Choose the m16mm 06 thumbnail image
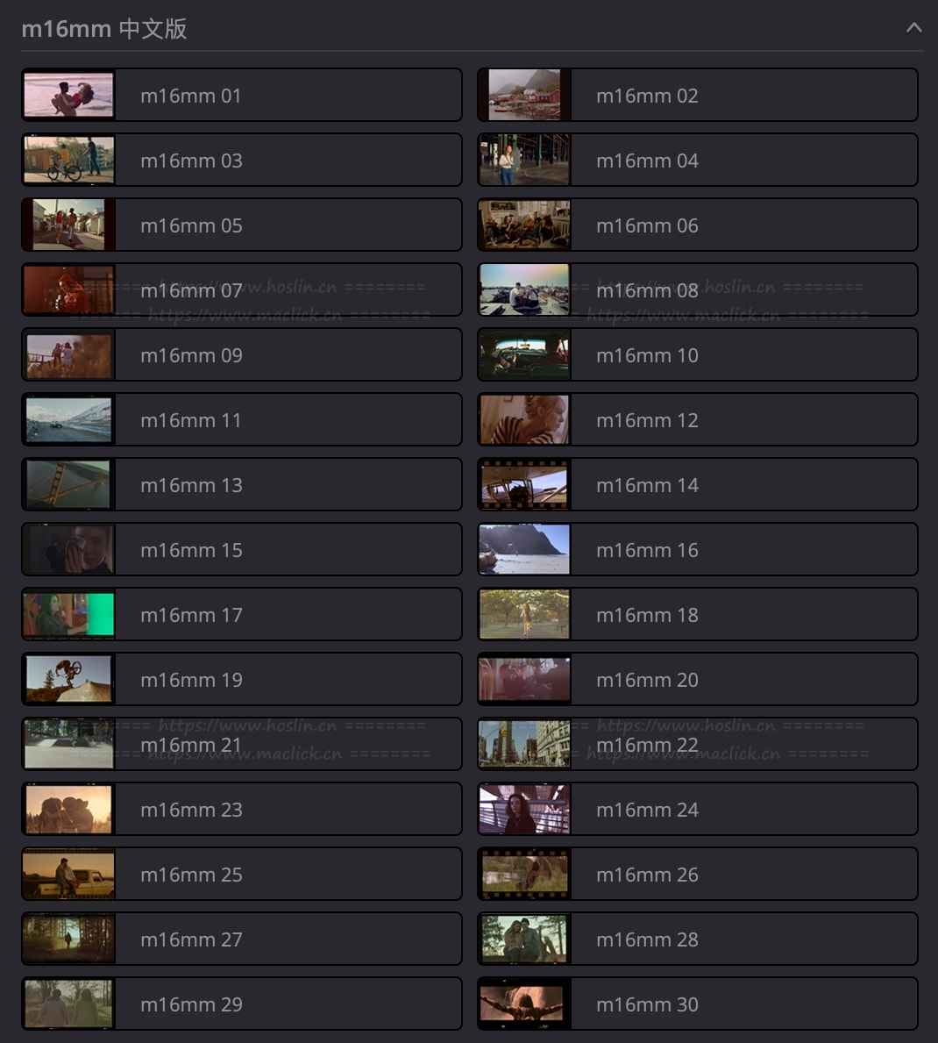The width and height of the screenshot is (938, 1043). point(524,225)
